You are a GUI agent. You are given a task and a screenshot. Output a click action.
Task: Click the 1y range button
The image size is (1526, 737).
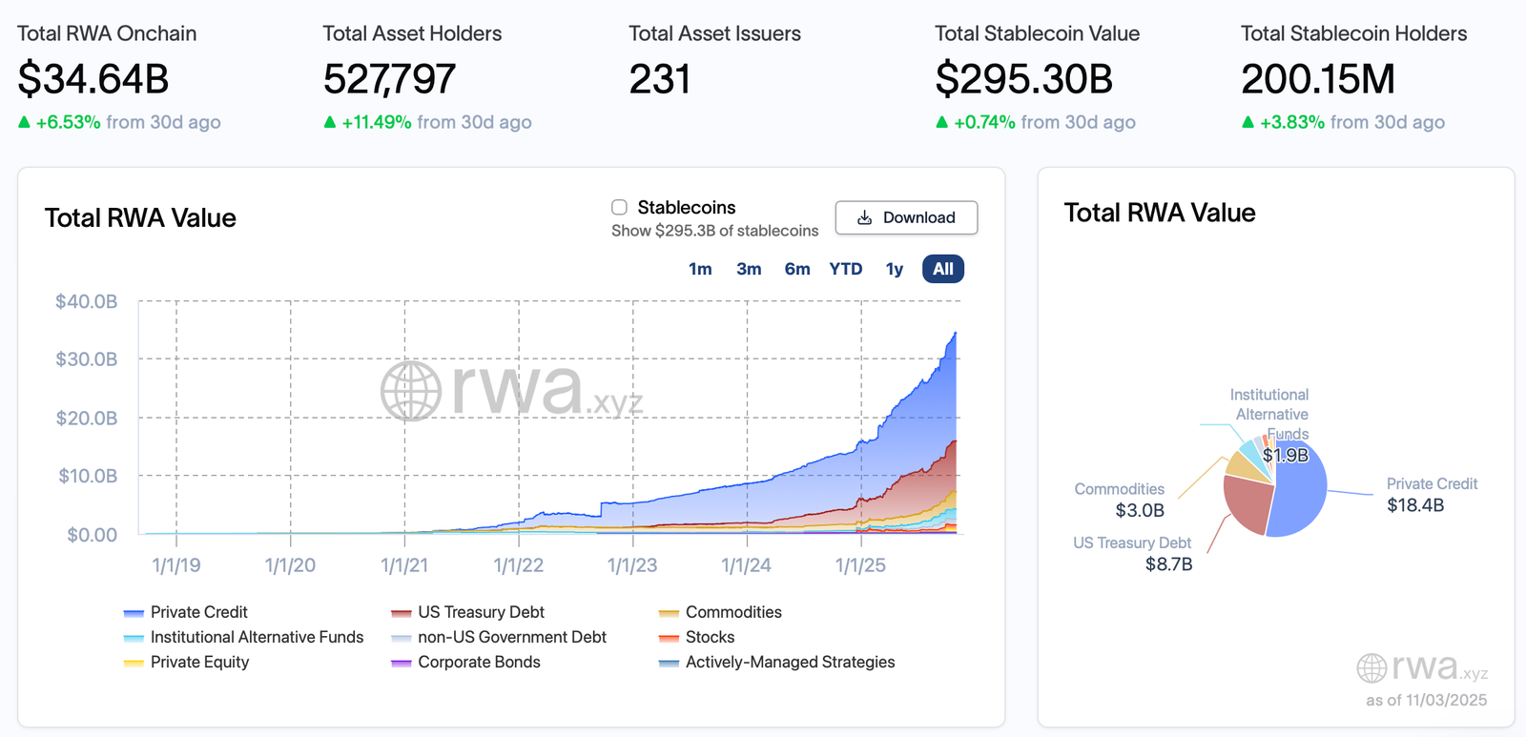pos(894,269)
